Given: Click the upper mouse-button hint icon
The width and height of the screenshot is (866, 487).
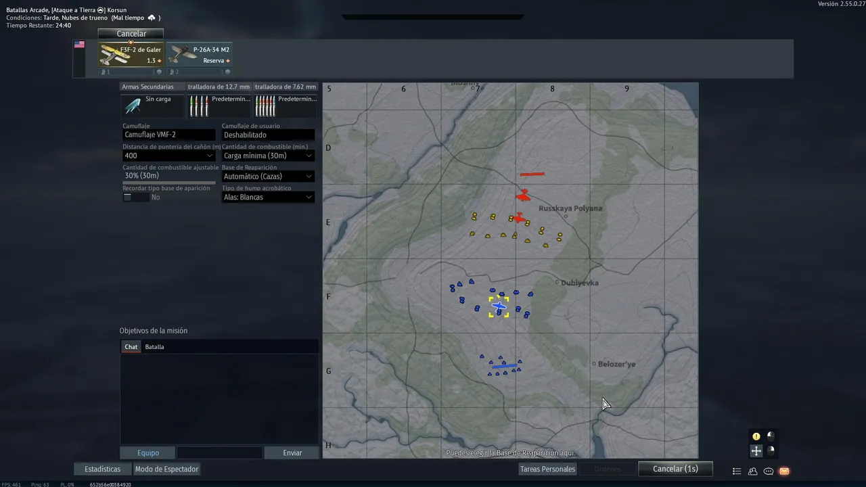Looking at the screenshot, I should [771, 436].
